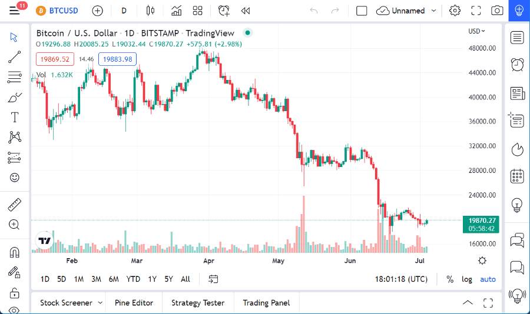
Task: Toggle percent scale mode
Action: [x=450, y=279]
